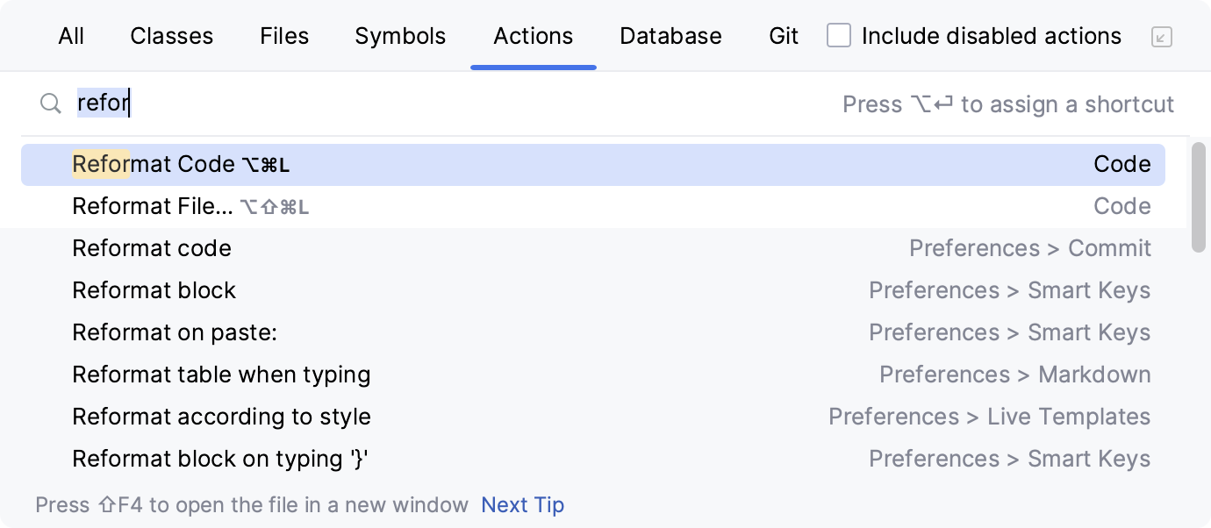Enable Include disabled actions checkbox
Viewport: 1211px width, 528px height.
click(x=839, y=36)
